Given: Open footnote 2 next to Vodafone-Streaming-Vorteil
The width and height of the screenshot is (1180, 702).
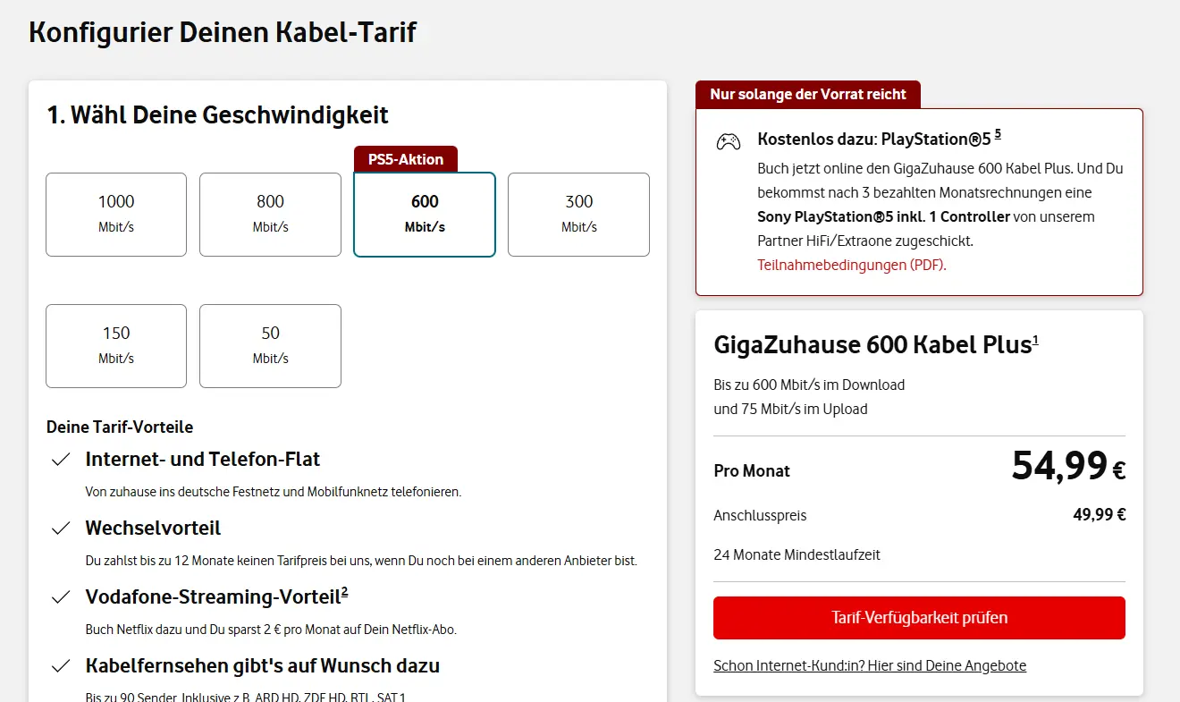Looking at the screenshot, I should click(344, 590).
